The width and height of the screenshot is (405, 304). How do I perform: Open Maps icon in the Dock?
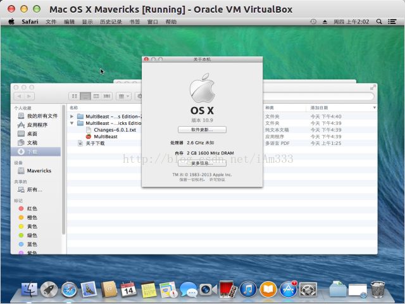coord(168,289)
